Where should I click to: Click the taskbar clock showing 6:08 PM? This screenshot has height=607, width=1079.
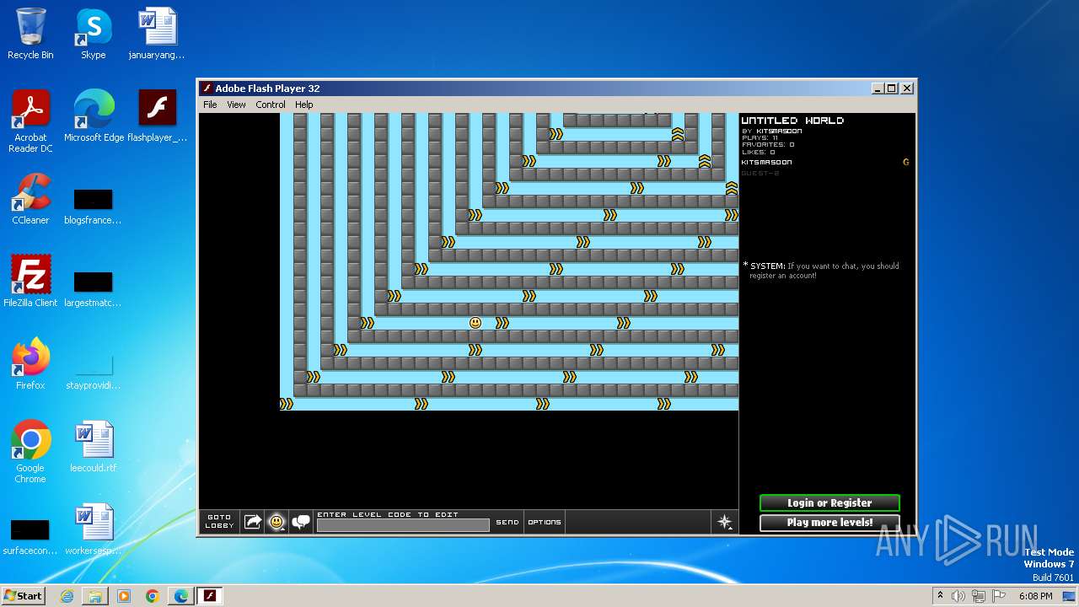click(x=1035, y=596)
